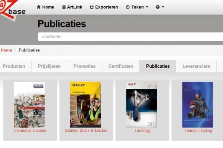Open the Conmetall Connex link
This screenshot has width=223, height=148.
(30, 130)
